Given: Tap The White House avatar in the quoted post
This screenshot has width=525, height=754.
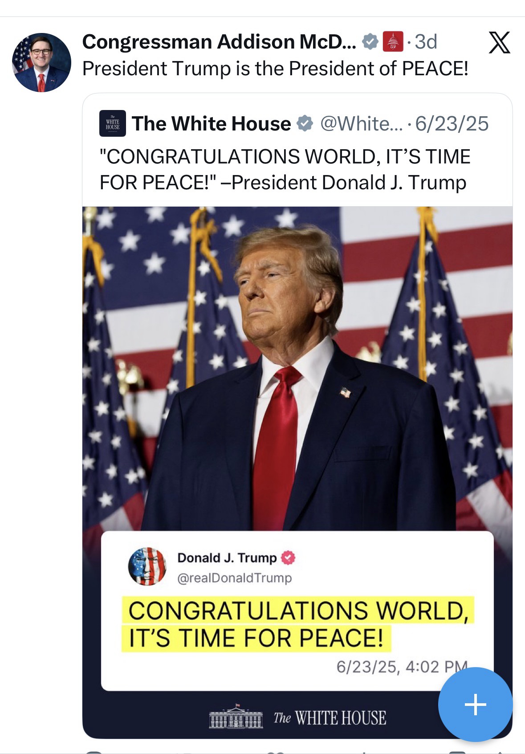Looking at the screenshot, I should [112, 123].
